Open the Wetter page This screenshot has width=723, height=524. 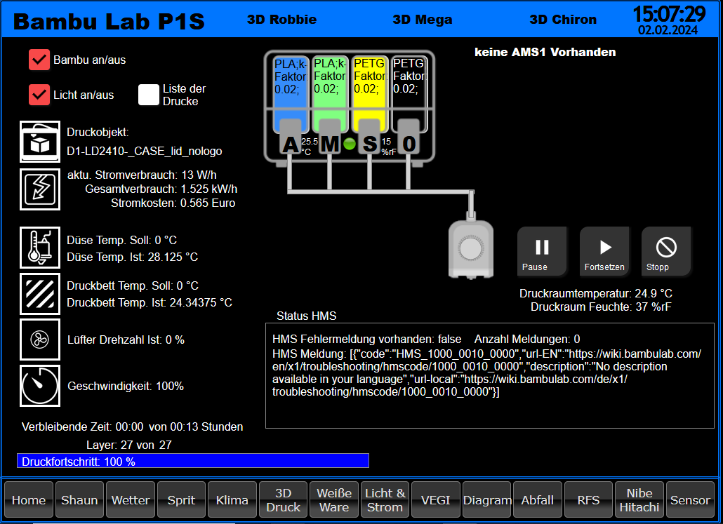tap(131, 500)
